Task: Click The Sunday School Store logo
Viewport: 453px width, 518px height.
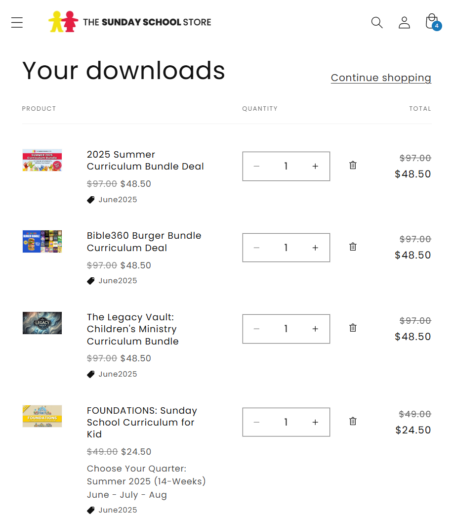Action: 129,22
